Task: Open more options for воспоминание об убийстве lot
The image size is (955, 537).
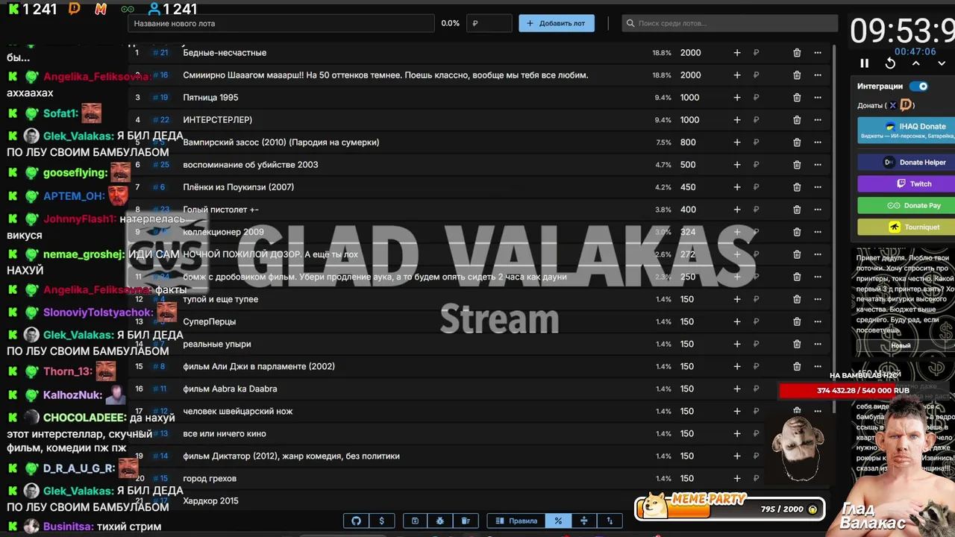Action: tap(818, 165)
